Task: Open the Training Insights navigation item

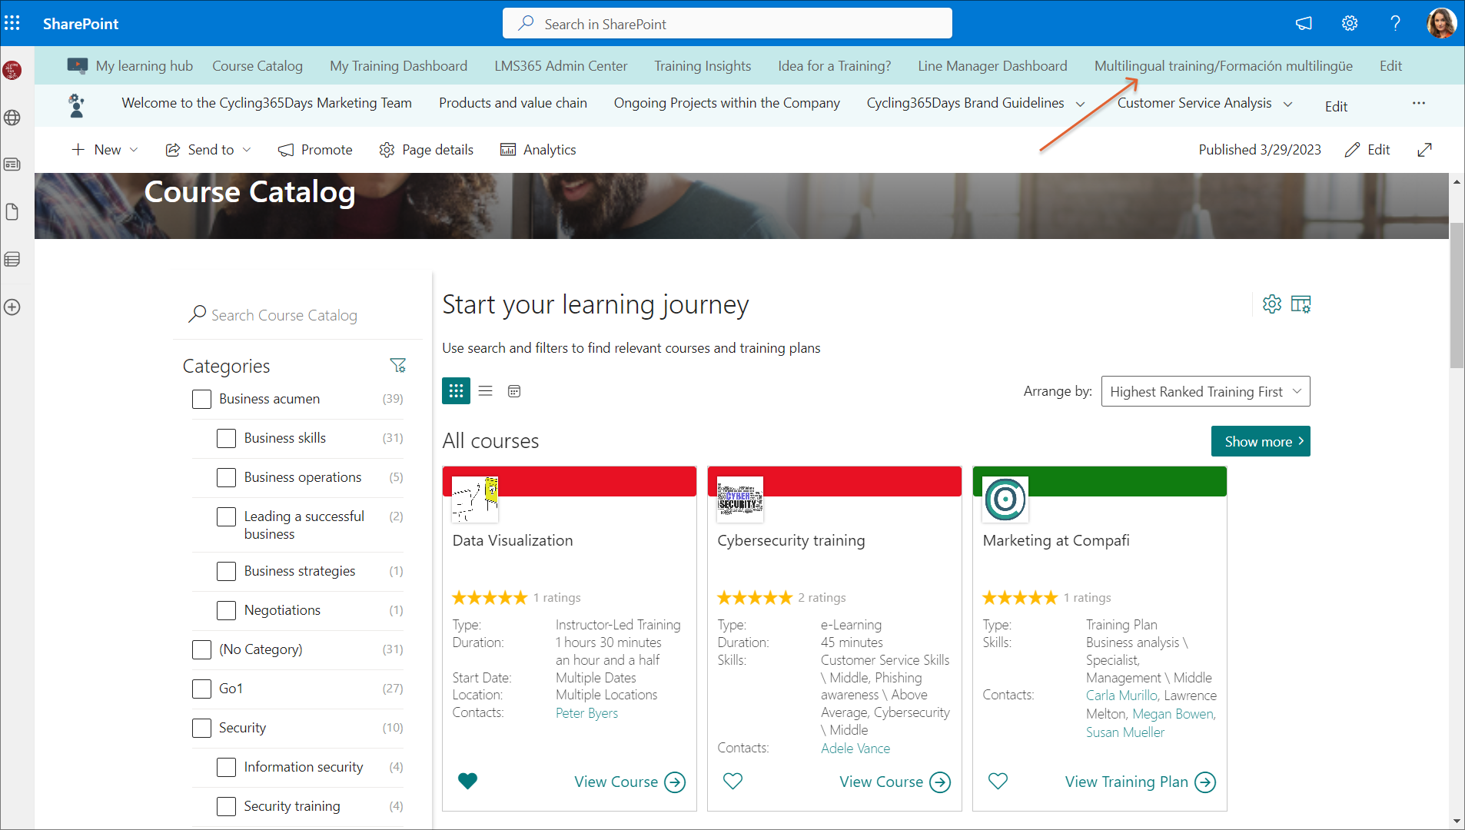Action: (x=702, y=66)
